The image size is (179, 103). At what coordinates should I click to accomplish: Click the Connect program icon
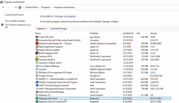click(37, 69)
